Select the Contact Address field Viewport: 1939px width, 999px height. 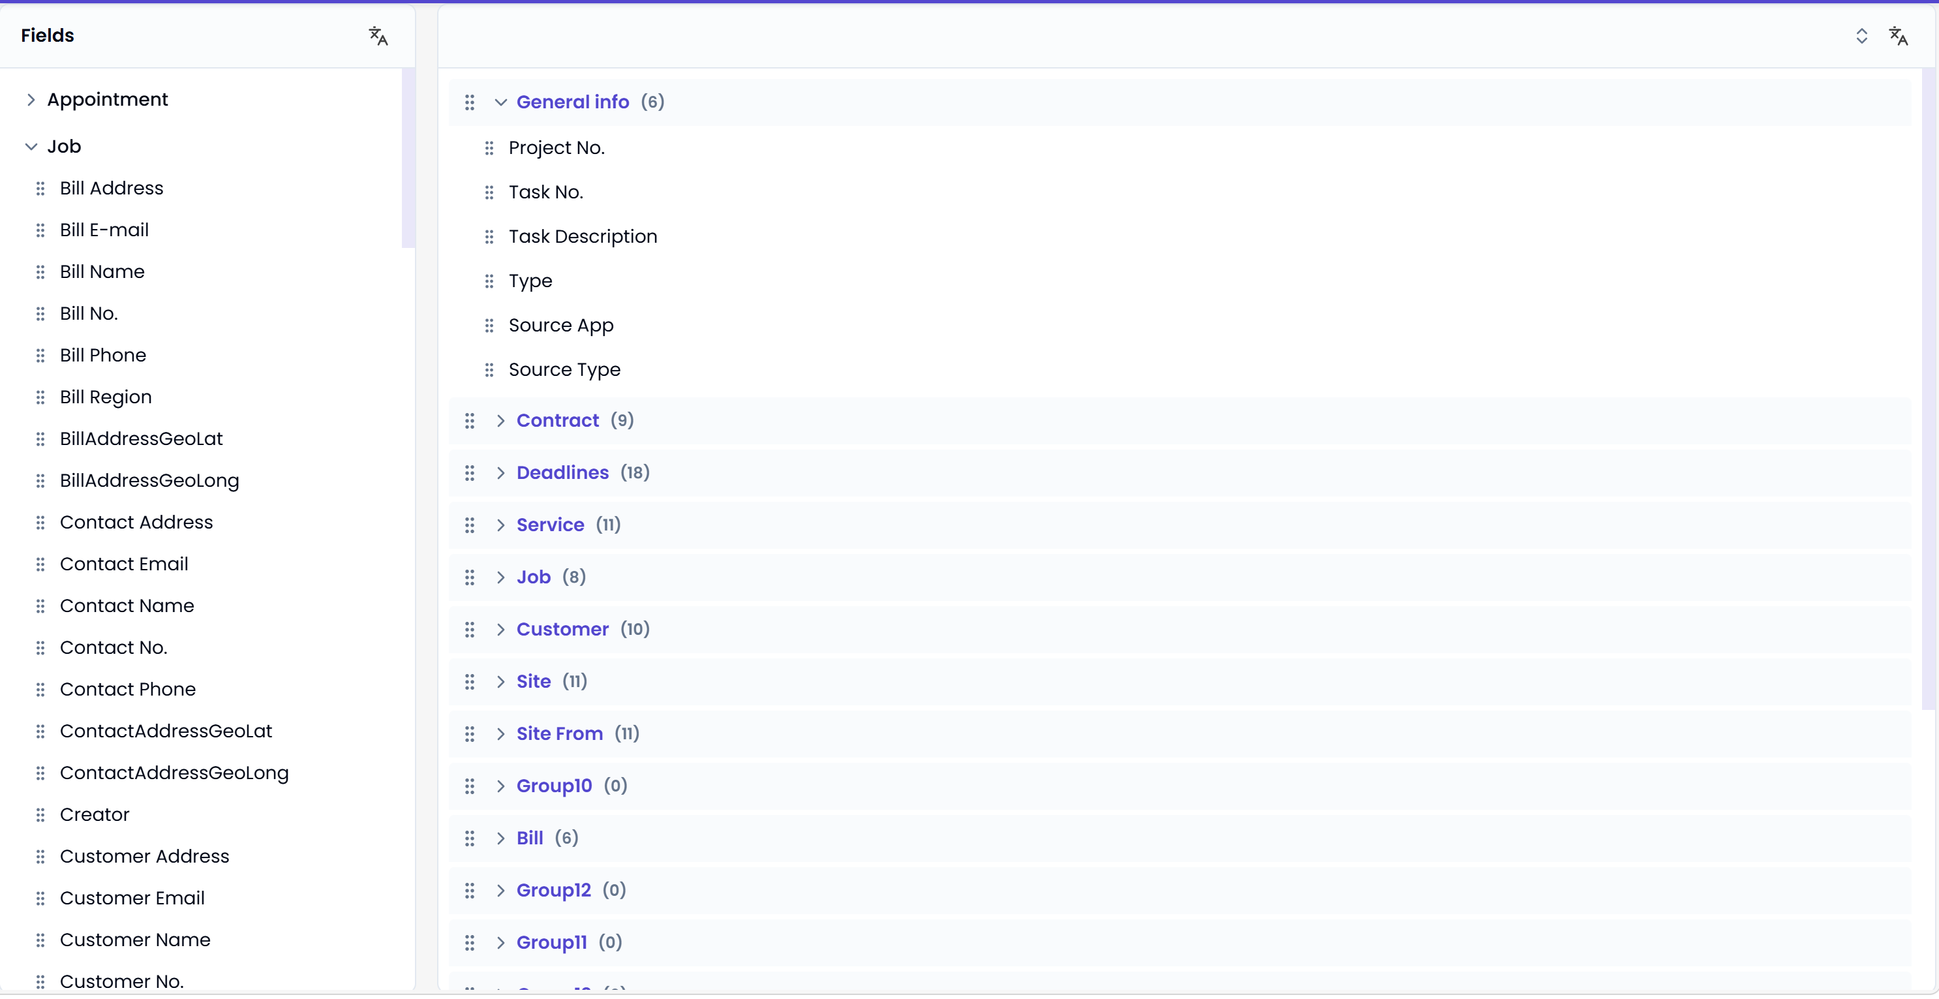pyautogui.click(x=136, y=523)
